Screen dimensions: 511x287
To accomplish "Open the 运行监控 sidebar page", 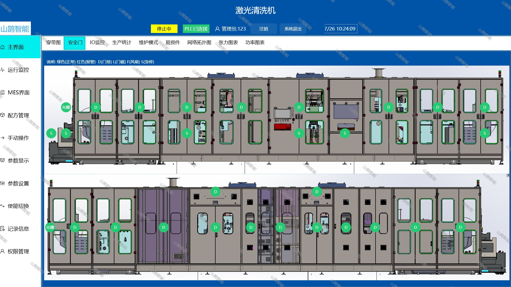I will tap(18, 70).
